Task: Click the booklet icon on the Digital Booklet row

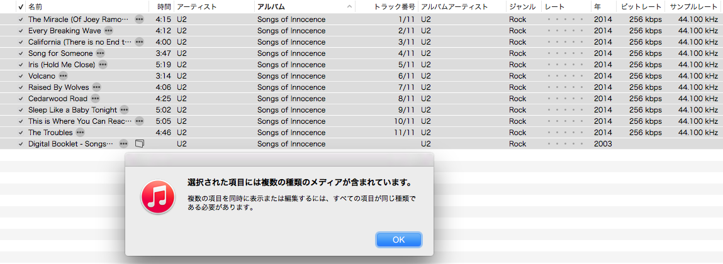Action: click(140, 144)
